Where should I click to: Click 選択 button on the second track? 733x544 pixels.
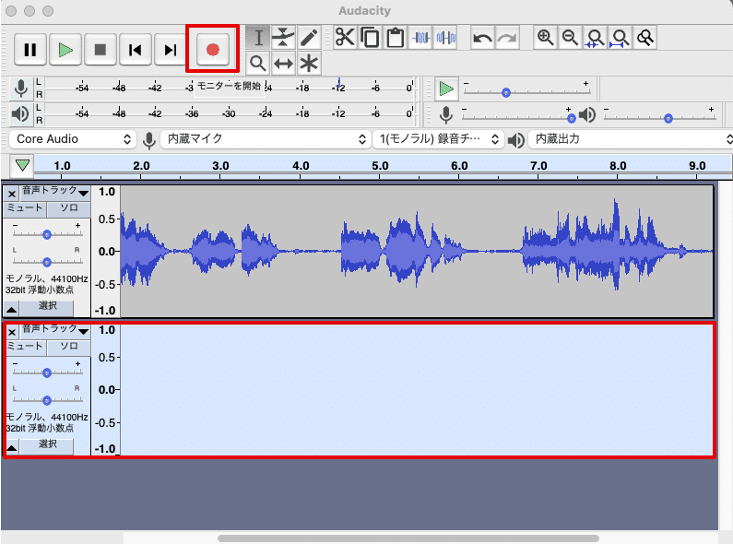tap(47, 446)
